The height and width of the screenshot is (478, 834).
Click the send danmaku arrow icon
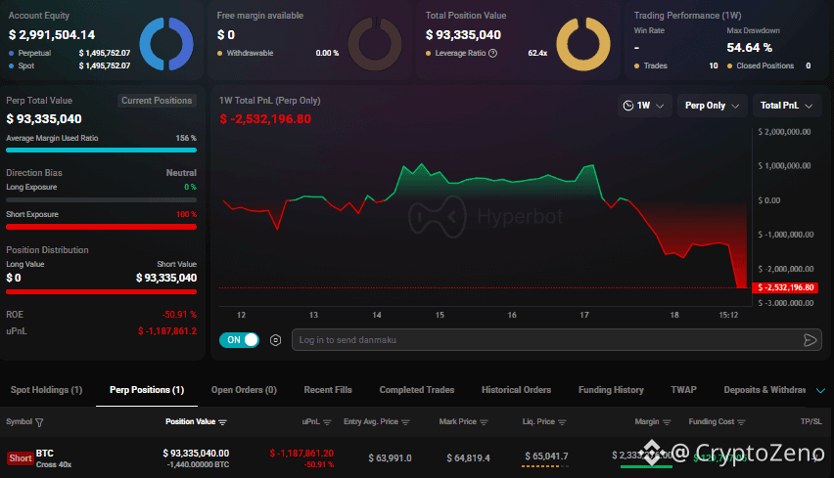(x=810, y=340)
